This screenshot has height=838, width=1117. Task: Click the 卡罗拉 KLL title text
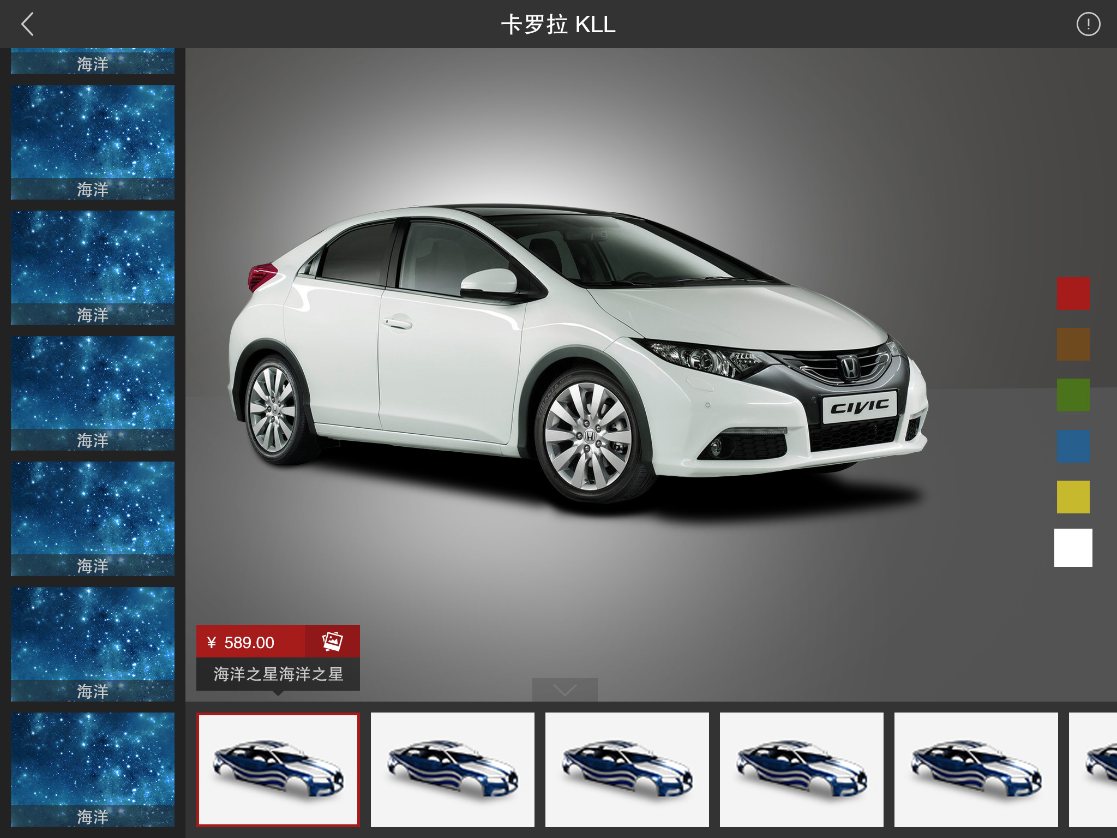click(x=558, y=25)
